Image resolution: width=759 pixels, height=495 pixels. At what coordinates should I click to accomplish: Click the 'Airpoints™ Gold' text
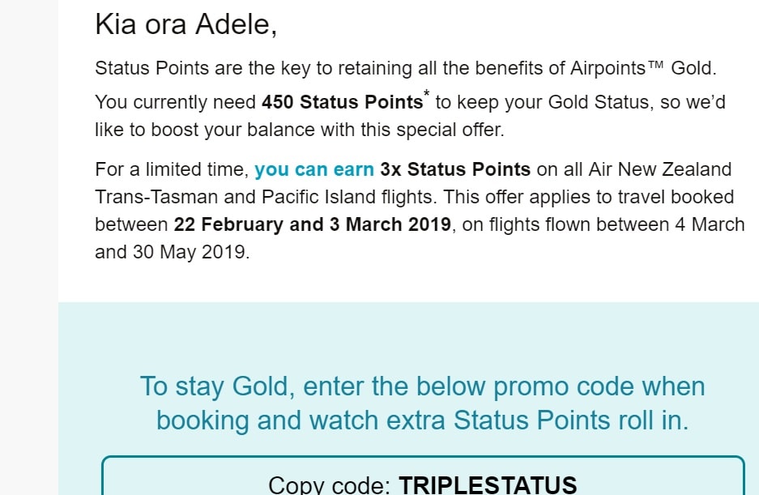(x=642, y=68)
